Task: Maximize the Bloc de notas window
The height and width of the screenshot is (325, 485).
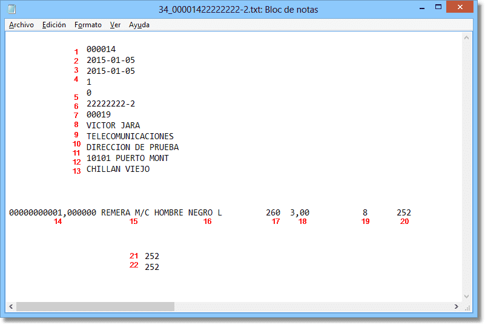Action: click(x=438, y=7)
